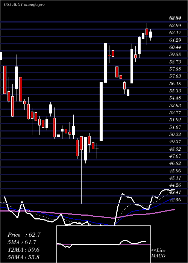
Task: Click the 'Price : 62.7' readout
Action: 24,235
